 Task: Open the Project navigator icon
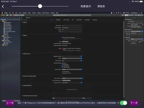tap(1, 18)
